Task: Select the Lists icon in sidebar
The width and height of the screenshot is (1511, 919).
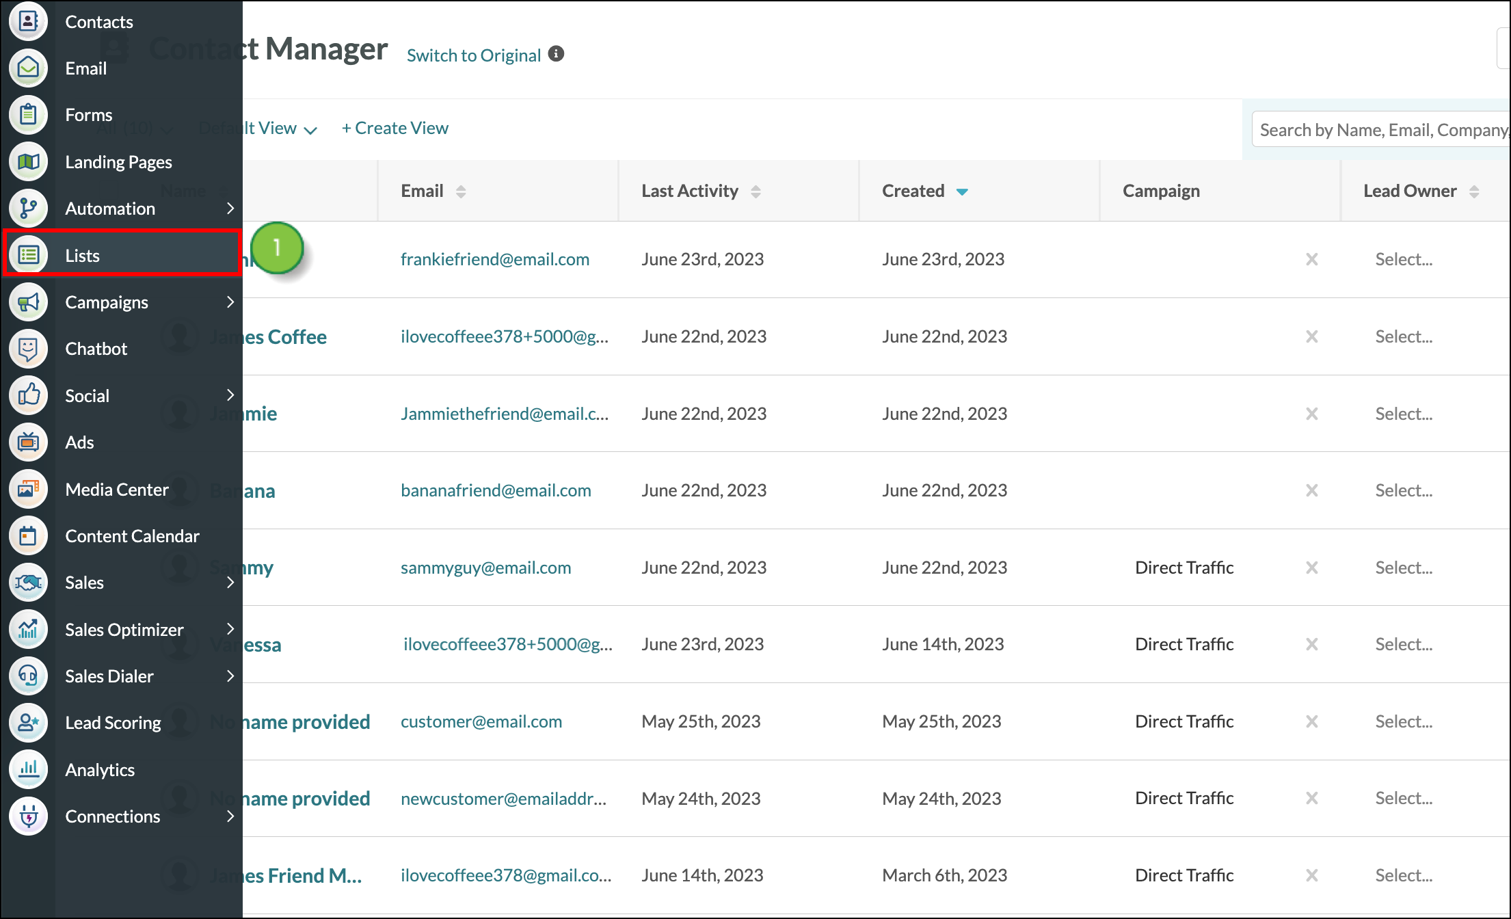Action: coord(28,255)
